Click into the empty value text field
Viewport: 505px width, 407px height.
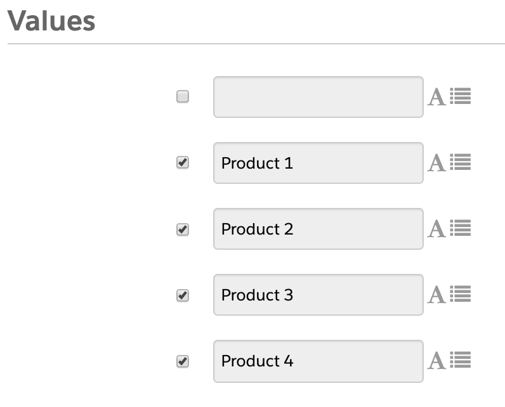[318, 97]
